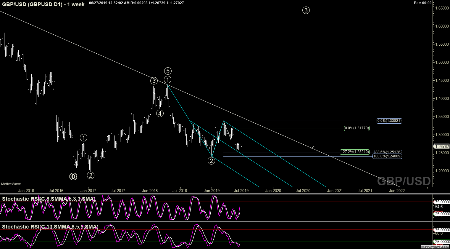
Task: Select the Bar: 00:00 countdown text
Action: (422, 3)
